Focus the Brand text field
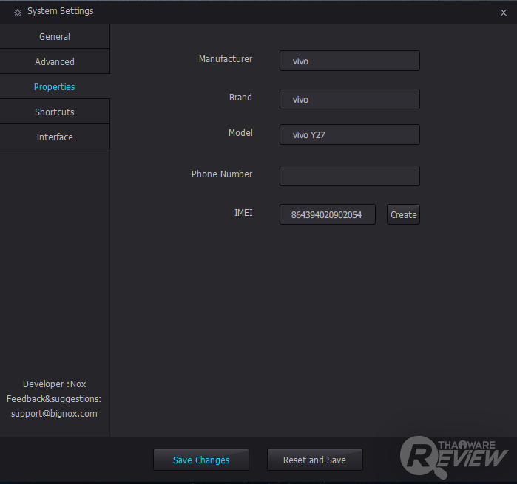Viewport: 517px width, 484px height. pos(350,99)
